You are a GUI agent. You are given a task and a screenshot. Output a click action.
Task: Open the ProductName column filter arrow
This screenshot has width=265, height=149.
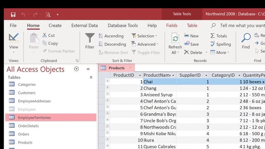(173, 75)
